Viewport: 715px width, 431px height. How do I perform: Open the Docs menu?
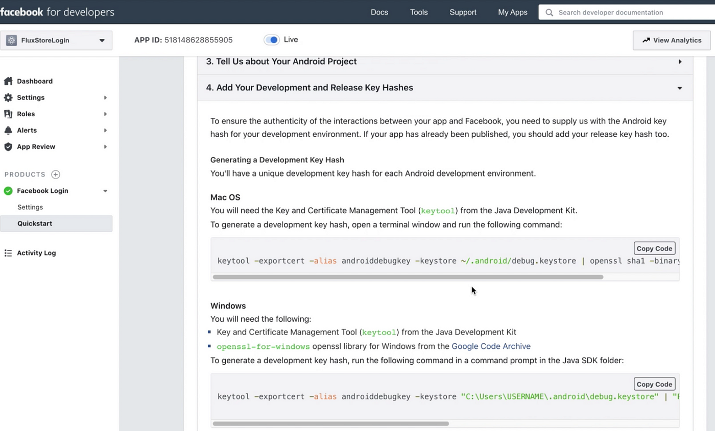[x=379, y=12]
